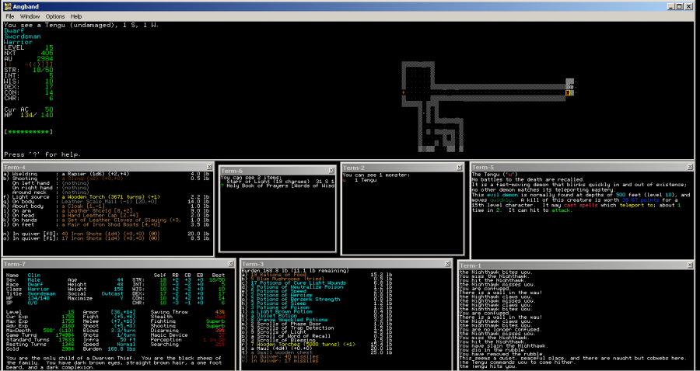Click the HP 134/140 line
Image resolution: width=700 pixels, height=371 pixels.
coord(29,115)
